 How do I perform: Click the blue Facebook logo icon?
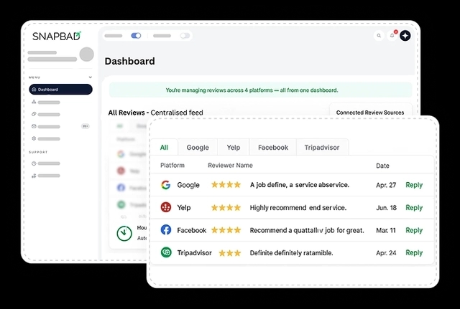click(166, 230)
